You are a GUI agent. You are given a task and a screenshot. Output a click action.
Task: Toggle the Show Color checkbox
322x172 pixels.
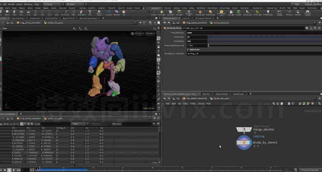[188, 50]
